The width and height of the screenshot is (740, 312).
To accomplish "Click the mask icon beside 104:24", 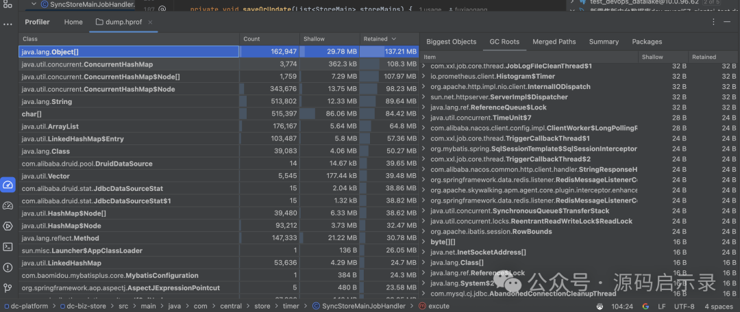I will pyautogui.click(x=600, y=307).
